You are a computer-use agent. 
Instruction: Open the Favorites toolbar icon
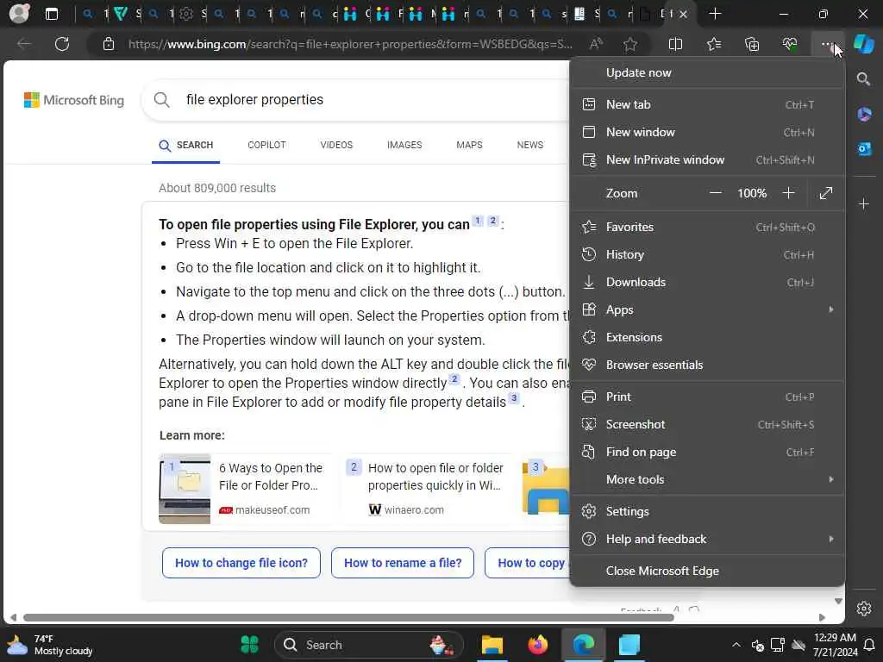tap(713, 44)
